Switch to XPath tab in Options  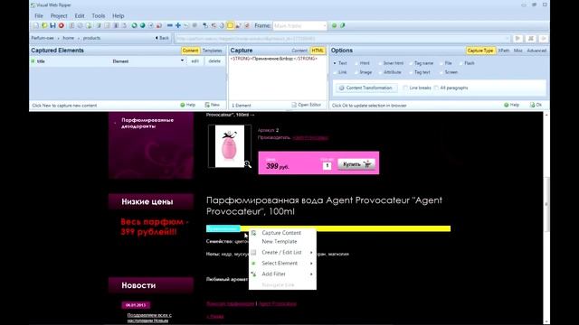[504, 51]
